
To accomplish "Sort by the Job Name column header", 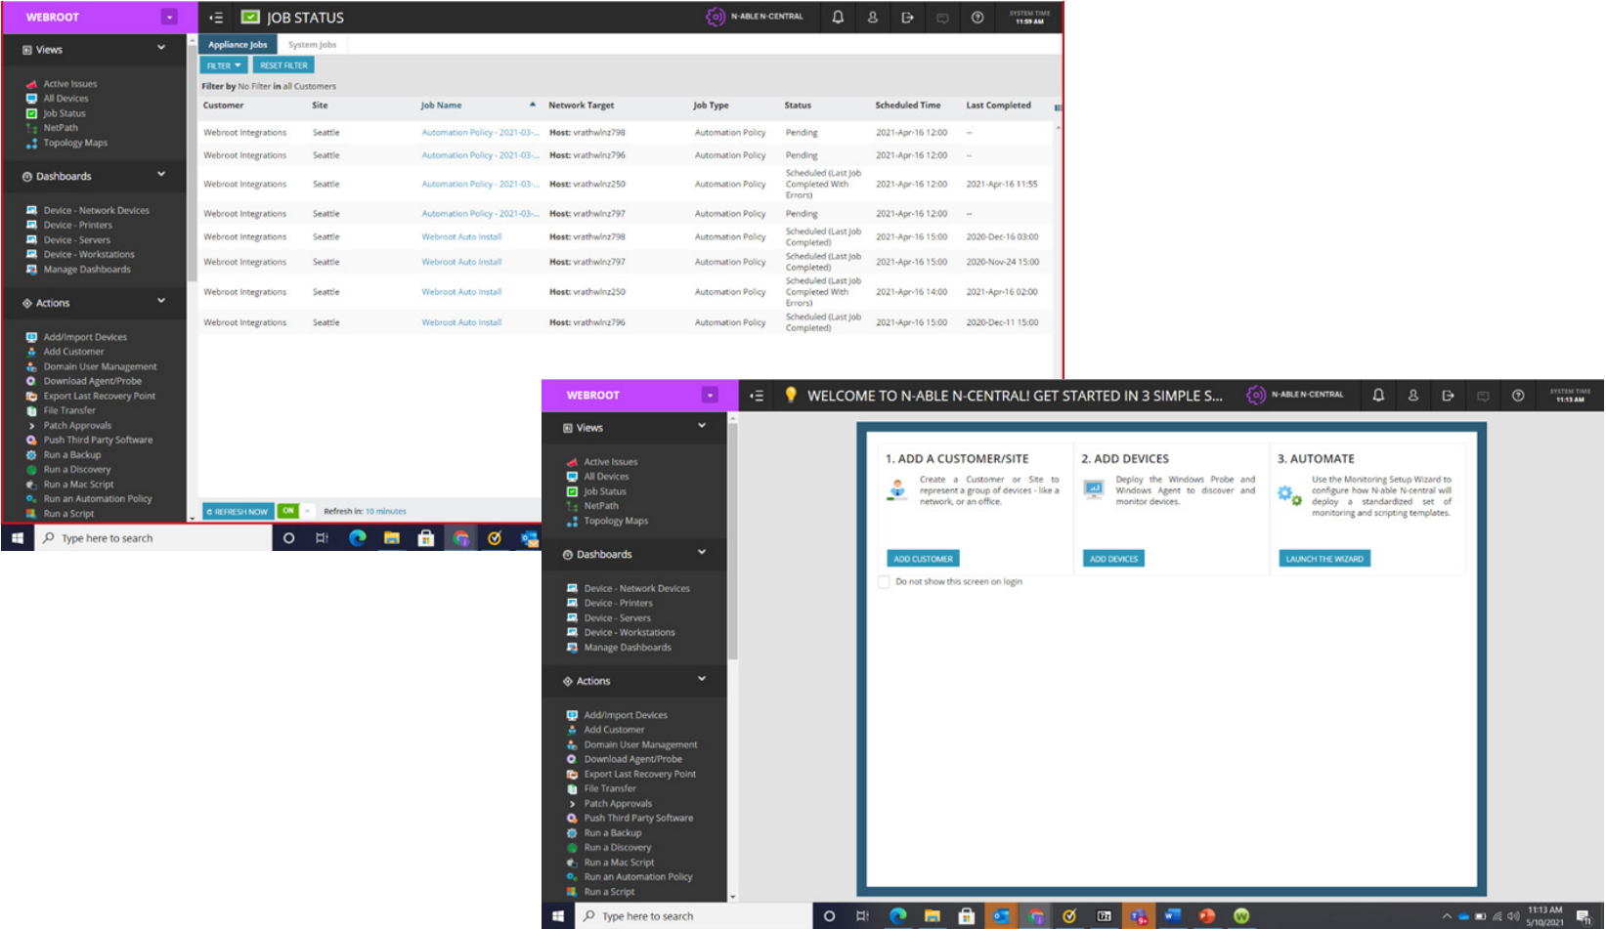I will [441, 106].
